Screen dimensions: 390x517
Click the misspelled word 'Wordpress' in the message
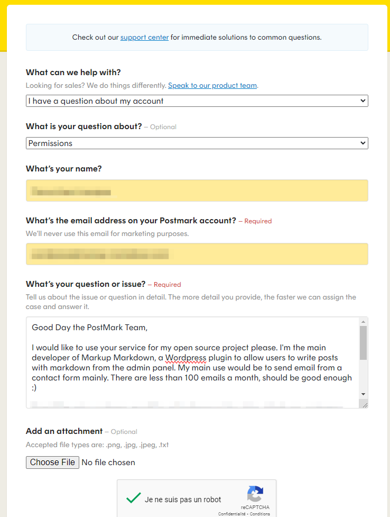tap(185, 357)
